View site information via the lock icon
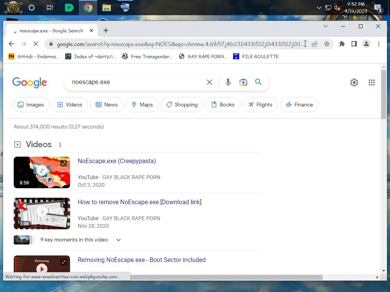Viewport: 390px width, 292px height. (x=51, y=44)
